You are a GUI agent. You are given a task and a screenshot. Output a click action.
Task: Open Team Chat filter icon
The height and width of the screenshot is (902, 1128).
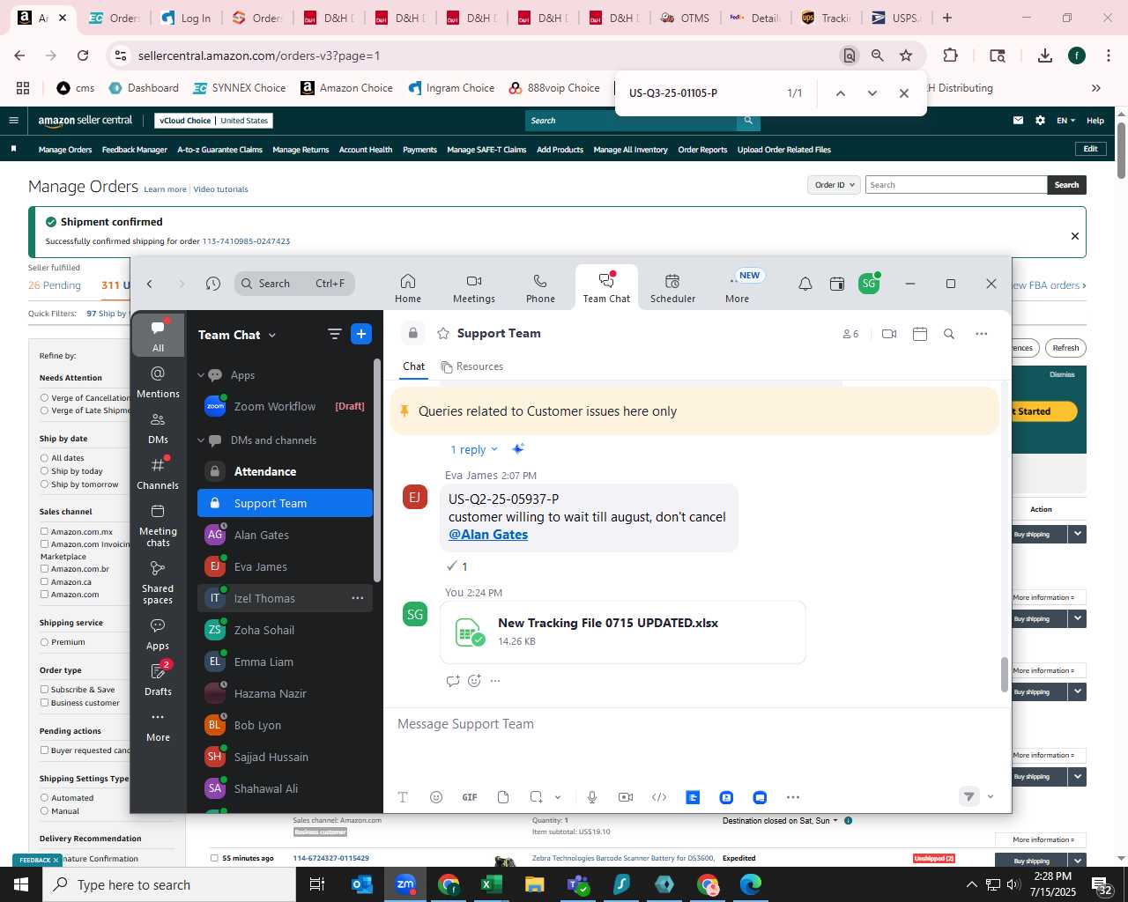(334, 334)
